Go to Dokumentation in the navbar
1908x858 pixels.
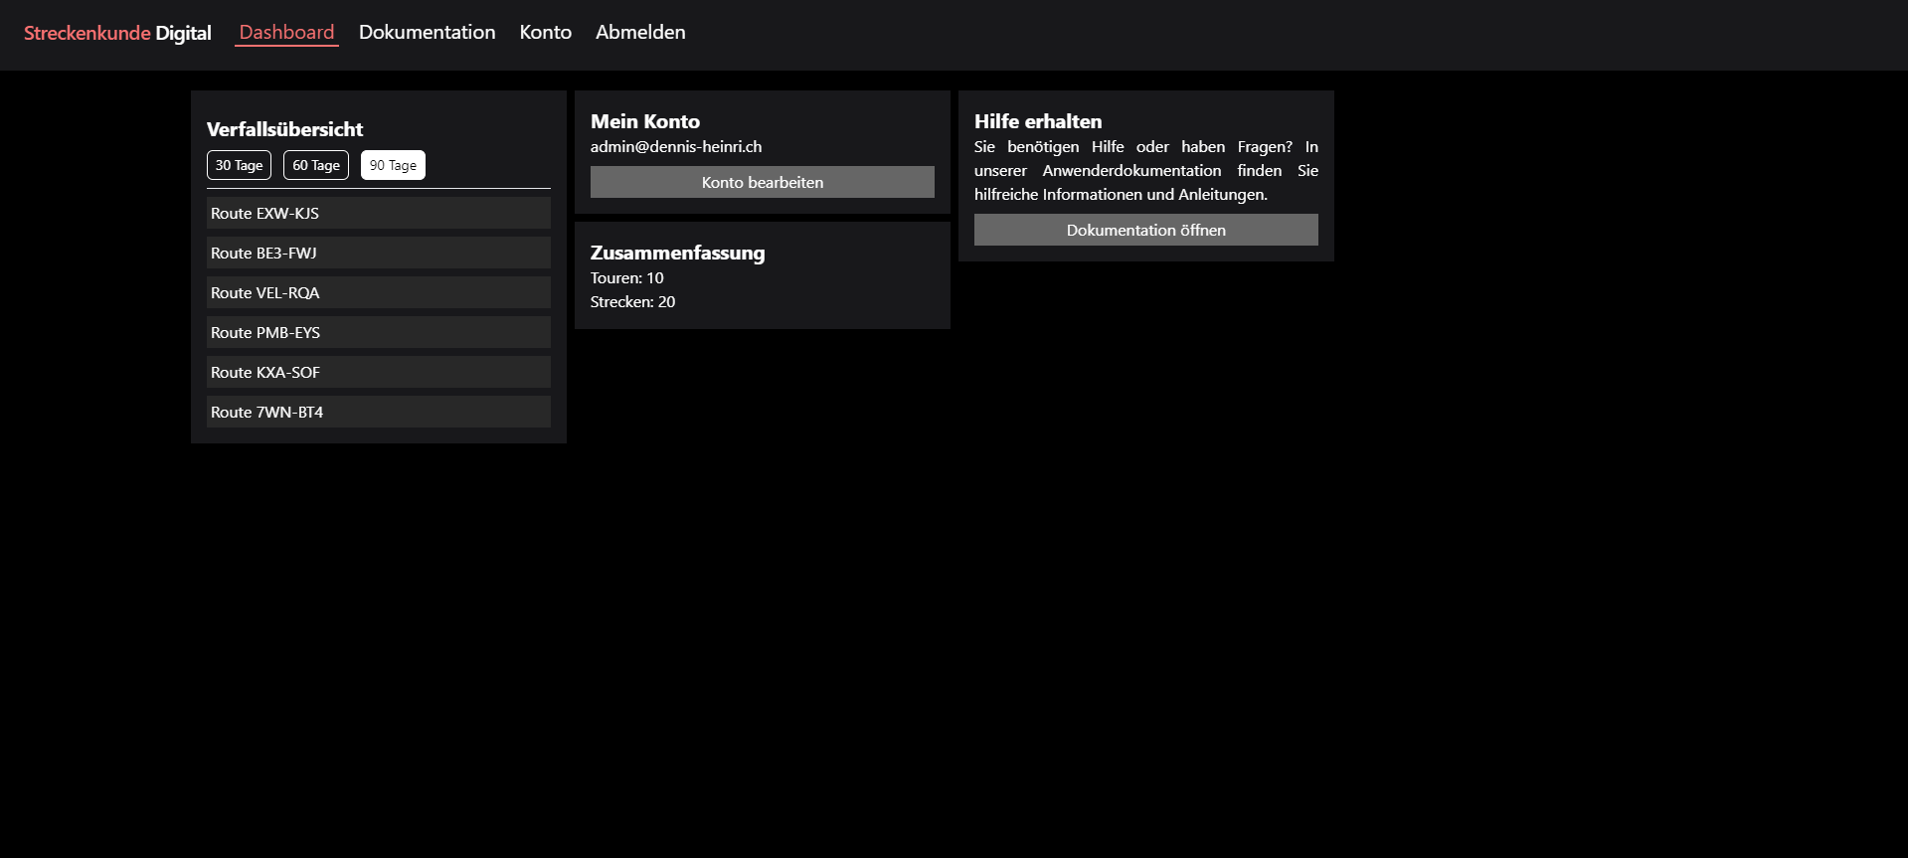click(427, 32)
